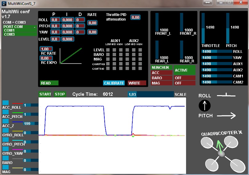Click the CALIBRATE button
This screenshot has height=175, width=249.
pyautogui.click(x=114, y=83)
